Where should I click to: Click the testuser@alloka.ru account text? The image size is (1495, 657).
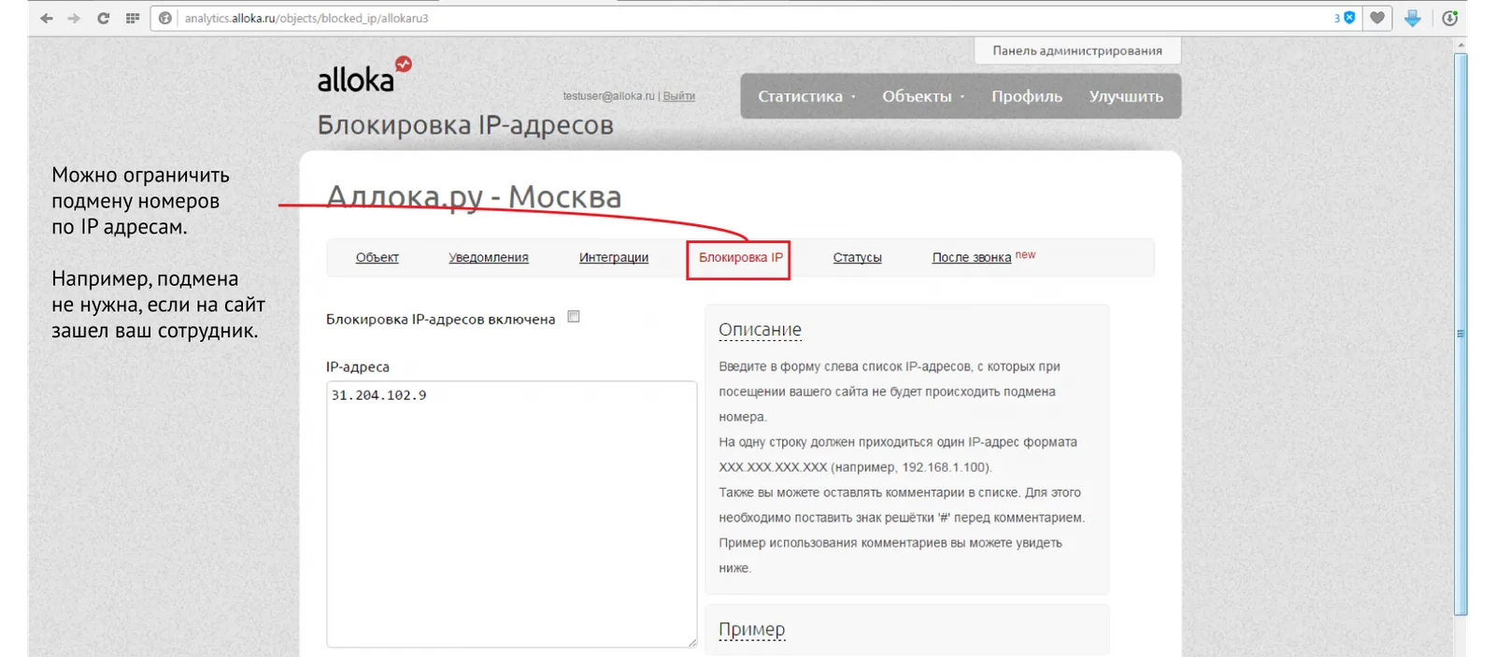click(608, 96)
